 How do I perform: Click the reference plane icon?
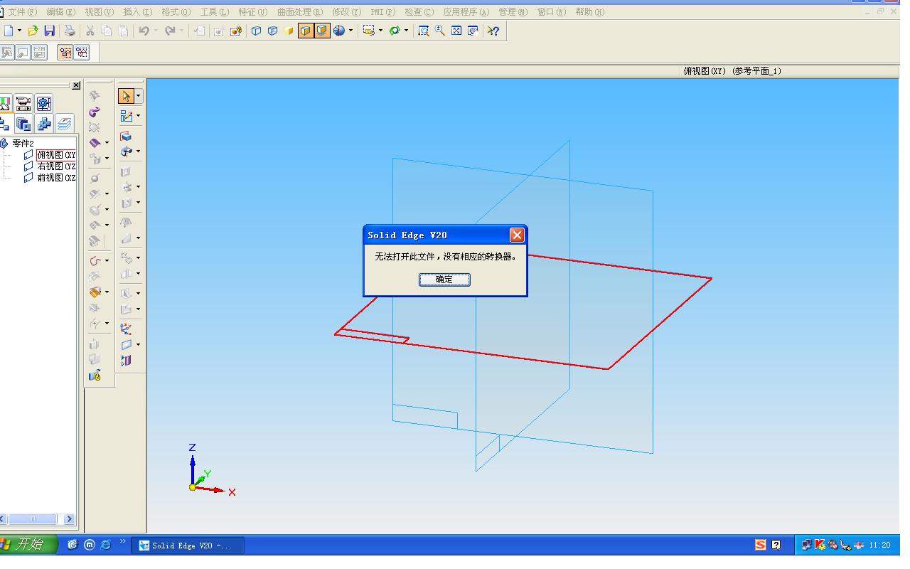pos(126,344)
